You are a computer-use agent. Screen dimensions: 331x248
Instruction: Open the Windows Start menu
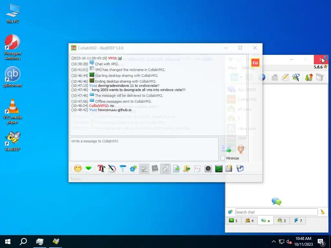8,242
